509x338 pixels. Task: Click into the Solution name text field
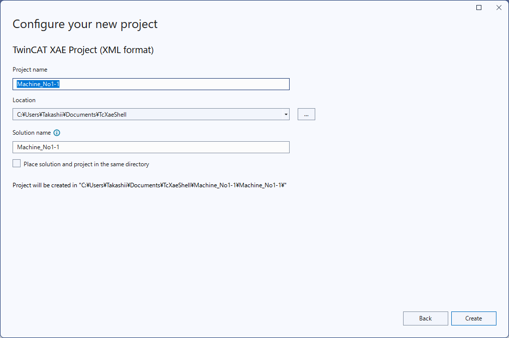pyautogui.click(x=151, y=147)
